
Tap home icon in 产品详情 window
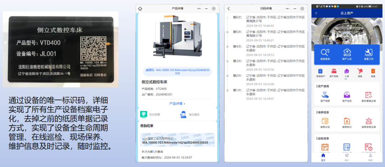coord(140,9)
